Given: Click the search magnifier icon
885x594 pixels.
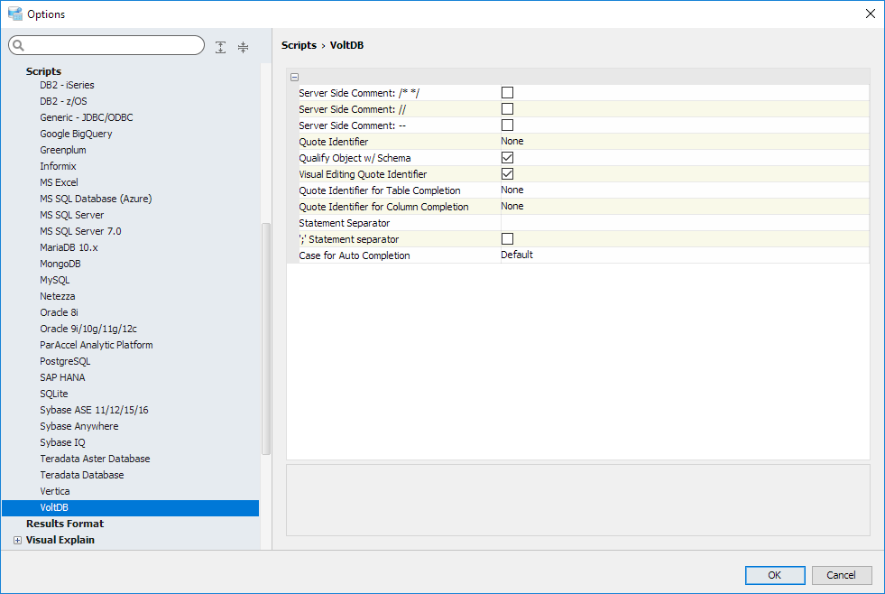Looking at the screenshot, I should pos(19,46).
